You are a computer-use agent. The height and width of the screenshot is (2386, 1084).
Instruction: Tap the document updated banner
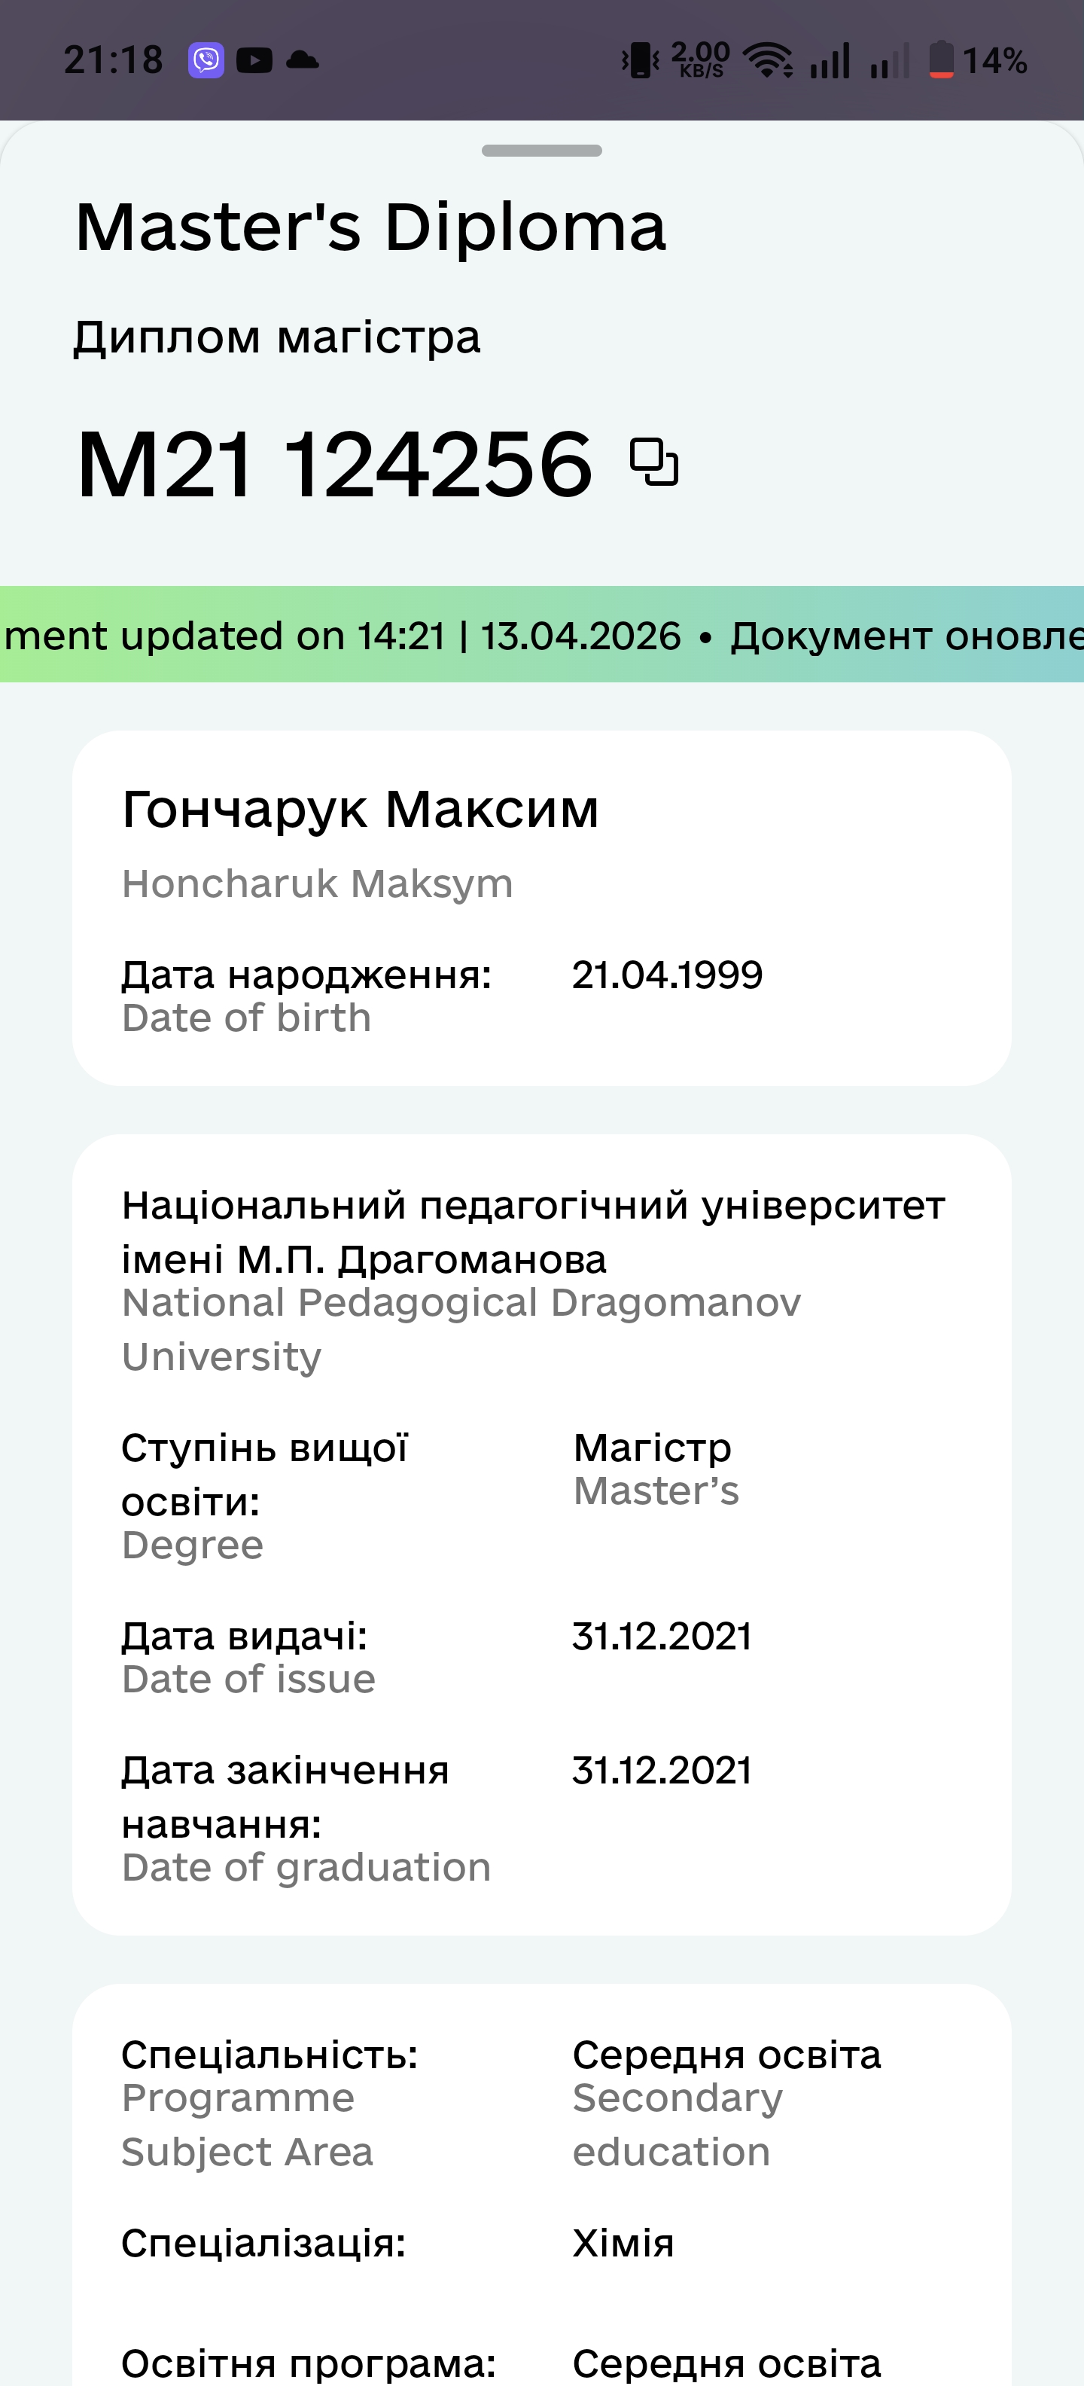[x=541, y=636]
